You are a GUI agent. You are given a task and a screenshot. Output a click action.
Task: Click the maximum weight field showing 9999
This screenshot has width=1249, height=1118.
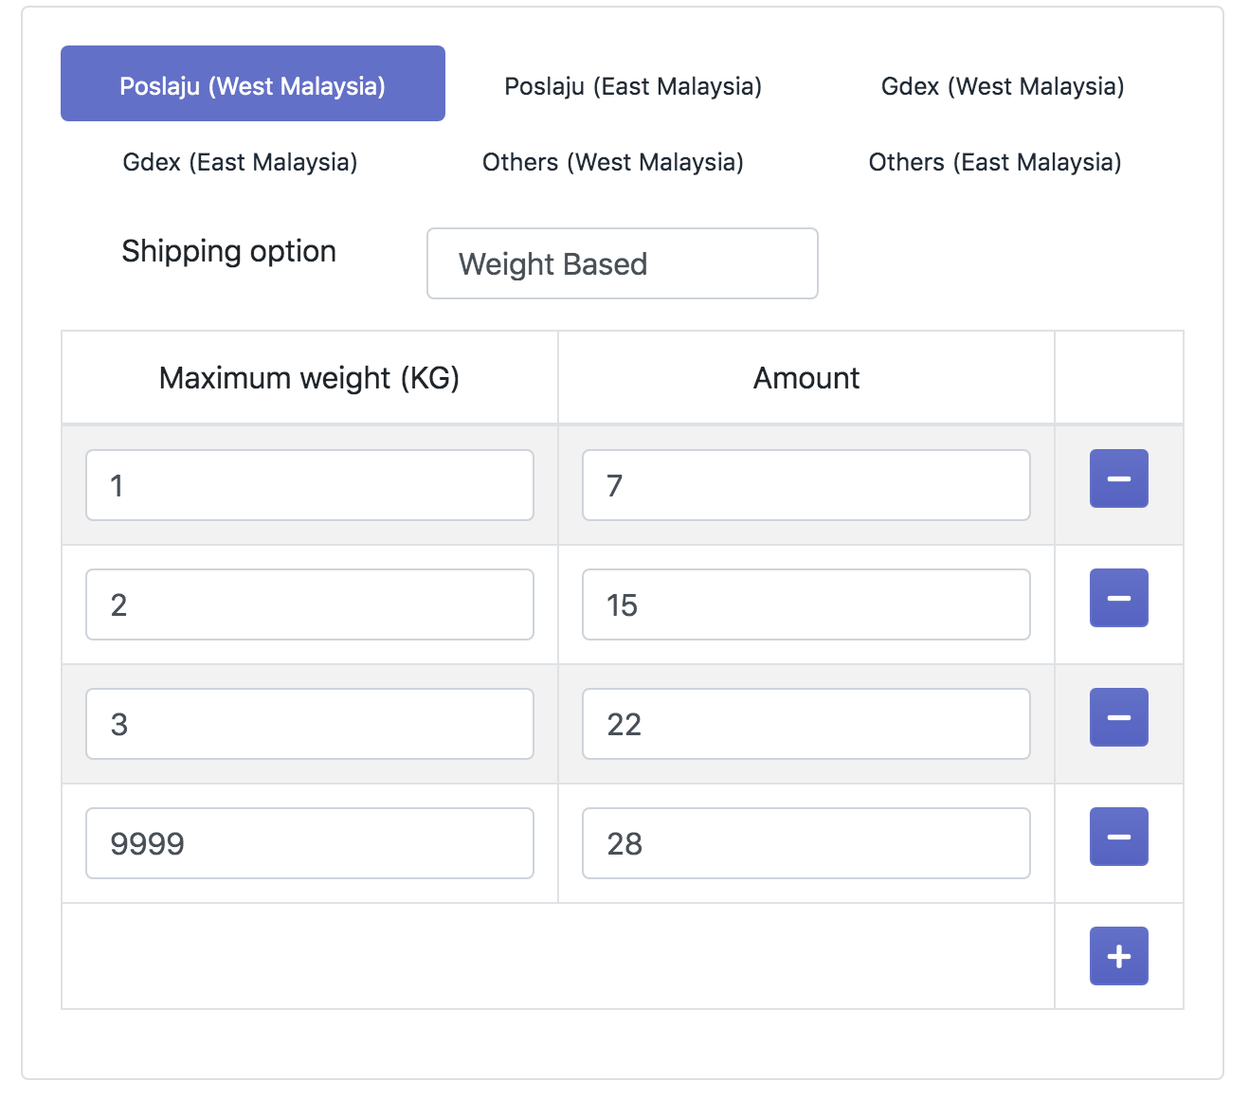tap(309, 843)
